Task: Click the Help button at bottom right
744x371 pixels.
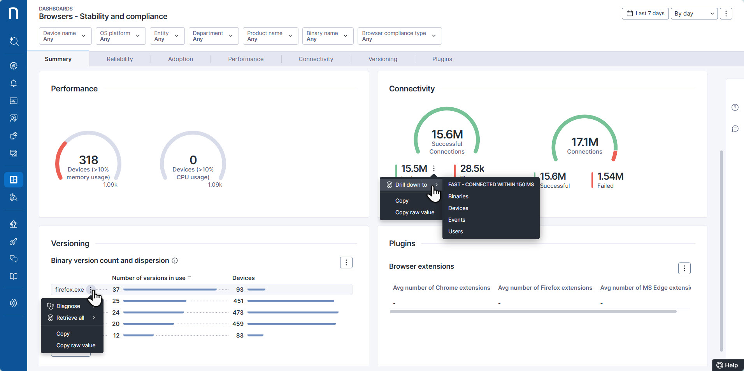Action: click(x=727, y=365)
